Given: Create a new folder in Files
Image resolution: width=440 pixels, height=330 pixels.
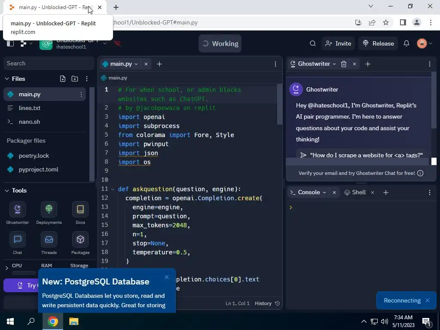Looking at the screenshot, I should click(75, 79).
